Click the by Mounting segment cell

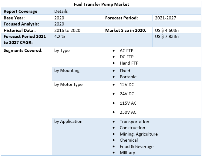67,70
